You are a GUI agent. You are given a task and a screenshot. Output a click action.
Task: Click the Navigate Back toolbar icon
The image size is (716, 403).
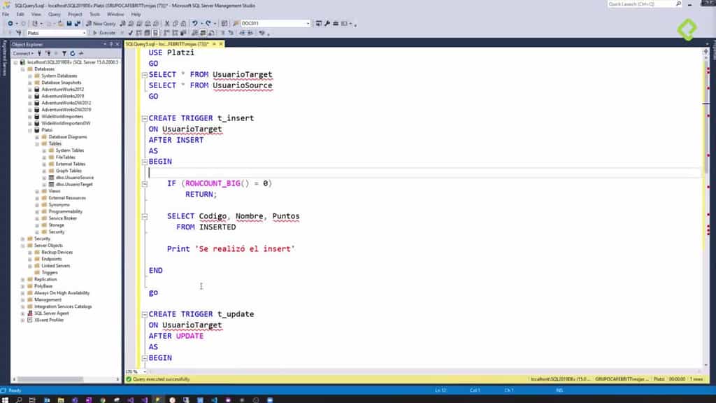10,23
